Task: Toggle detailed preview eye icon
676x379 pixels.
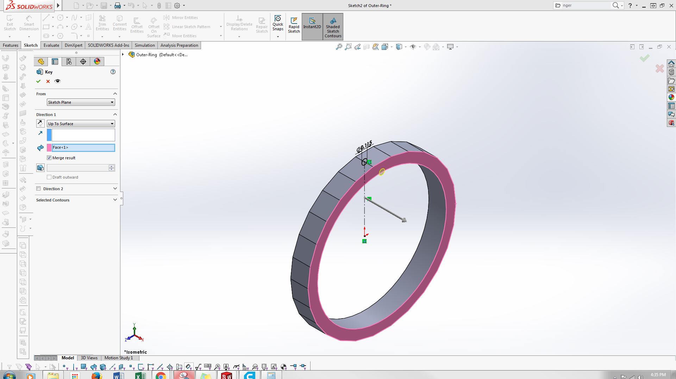Action: click(58, 81)
